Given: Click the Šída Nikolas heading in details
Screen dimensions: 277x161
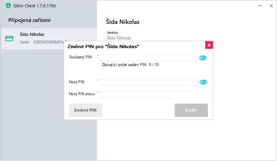Looking at the screenshot, I should click(123, 22).
